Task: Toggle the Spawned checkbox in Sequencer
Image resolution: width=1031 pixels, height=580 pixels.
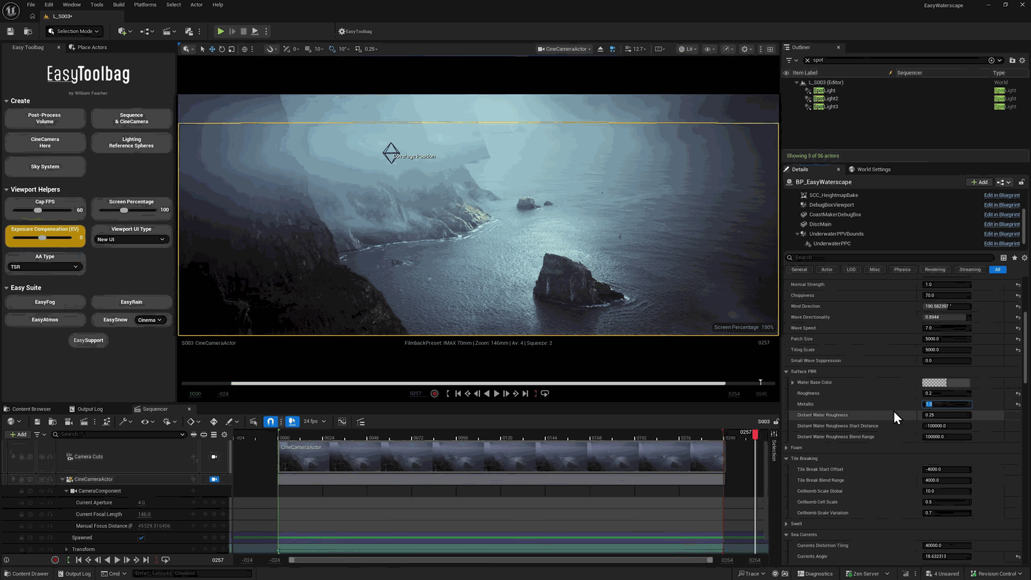Action: 141,537
